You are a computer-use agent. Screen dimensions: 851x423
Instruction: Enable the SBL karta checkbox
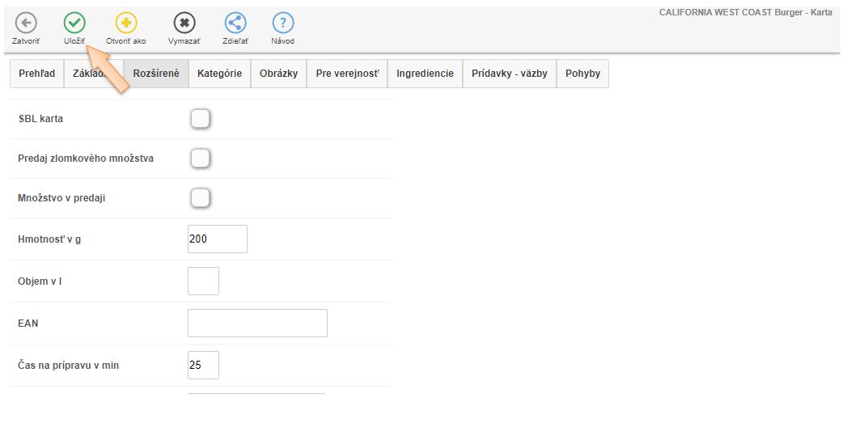(200, 119)
